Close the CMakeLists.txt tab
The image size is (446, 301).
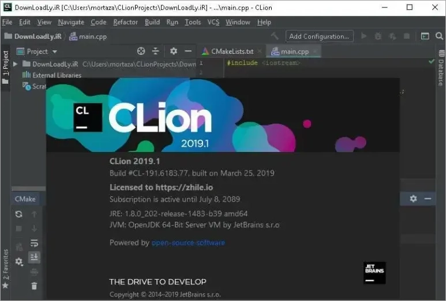pyautogui.click(x=260, y=51)
